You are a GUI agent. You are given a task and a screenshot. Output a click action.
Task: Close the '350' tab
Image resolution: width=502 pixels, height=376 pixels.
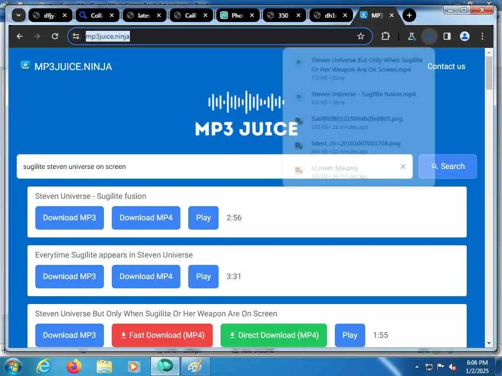[299, 15]
